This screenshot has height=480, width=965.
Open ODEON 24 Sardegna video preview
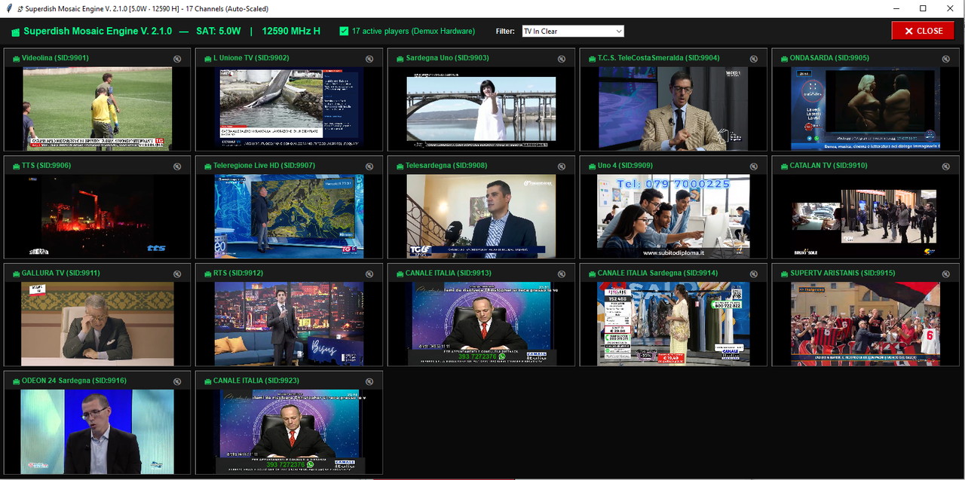pyautogui.click(x=97, y=432)
